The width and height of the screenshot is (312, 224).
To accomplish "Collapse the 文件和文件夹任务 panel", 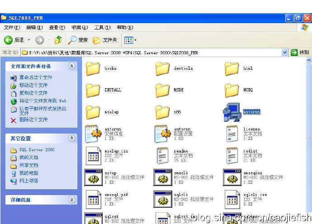I will (x=72, y=66).
